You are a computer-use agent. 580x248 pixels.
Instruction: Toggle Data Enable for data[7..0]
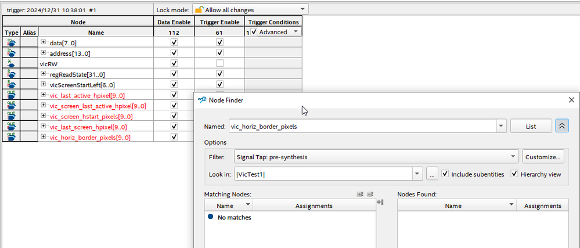(174, 42)
